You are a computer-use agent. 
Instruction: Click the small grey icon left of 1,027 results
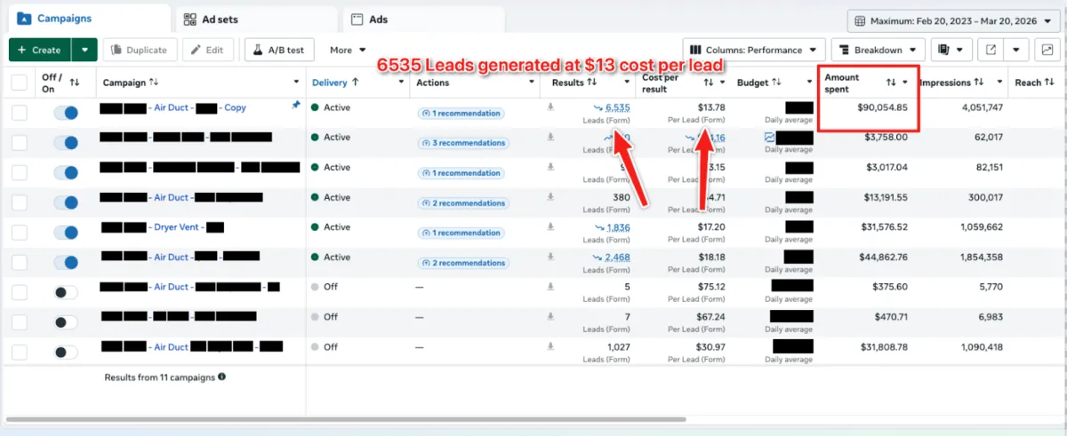[550, 347]
